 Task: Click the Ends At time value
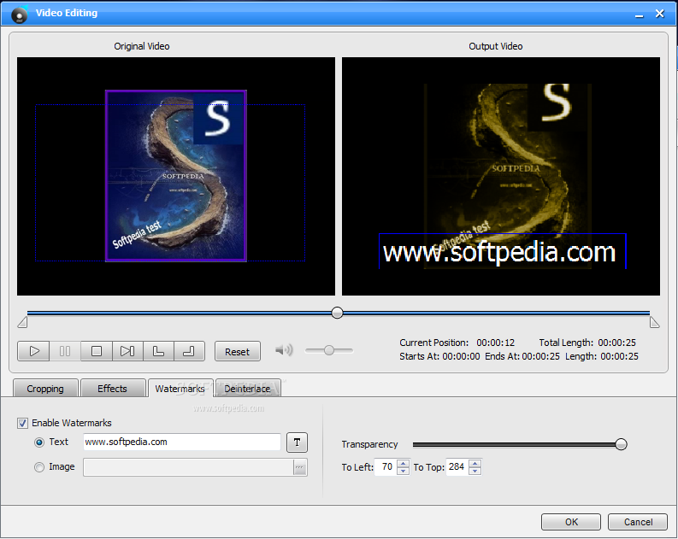[540, 357]
